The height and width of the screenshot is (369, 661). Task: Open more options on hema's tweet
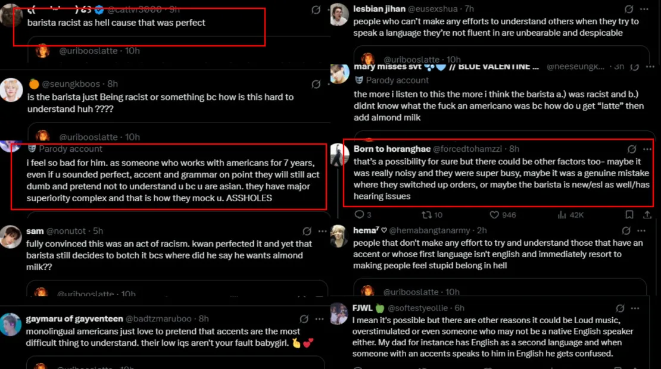641,230
